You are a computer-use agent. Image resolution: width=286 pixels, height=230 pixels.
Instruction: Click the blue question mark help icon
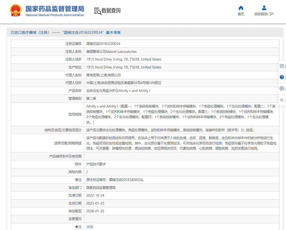coord(282,77)
